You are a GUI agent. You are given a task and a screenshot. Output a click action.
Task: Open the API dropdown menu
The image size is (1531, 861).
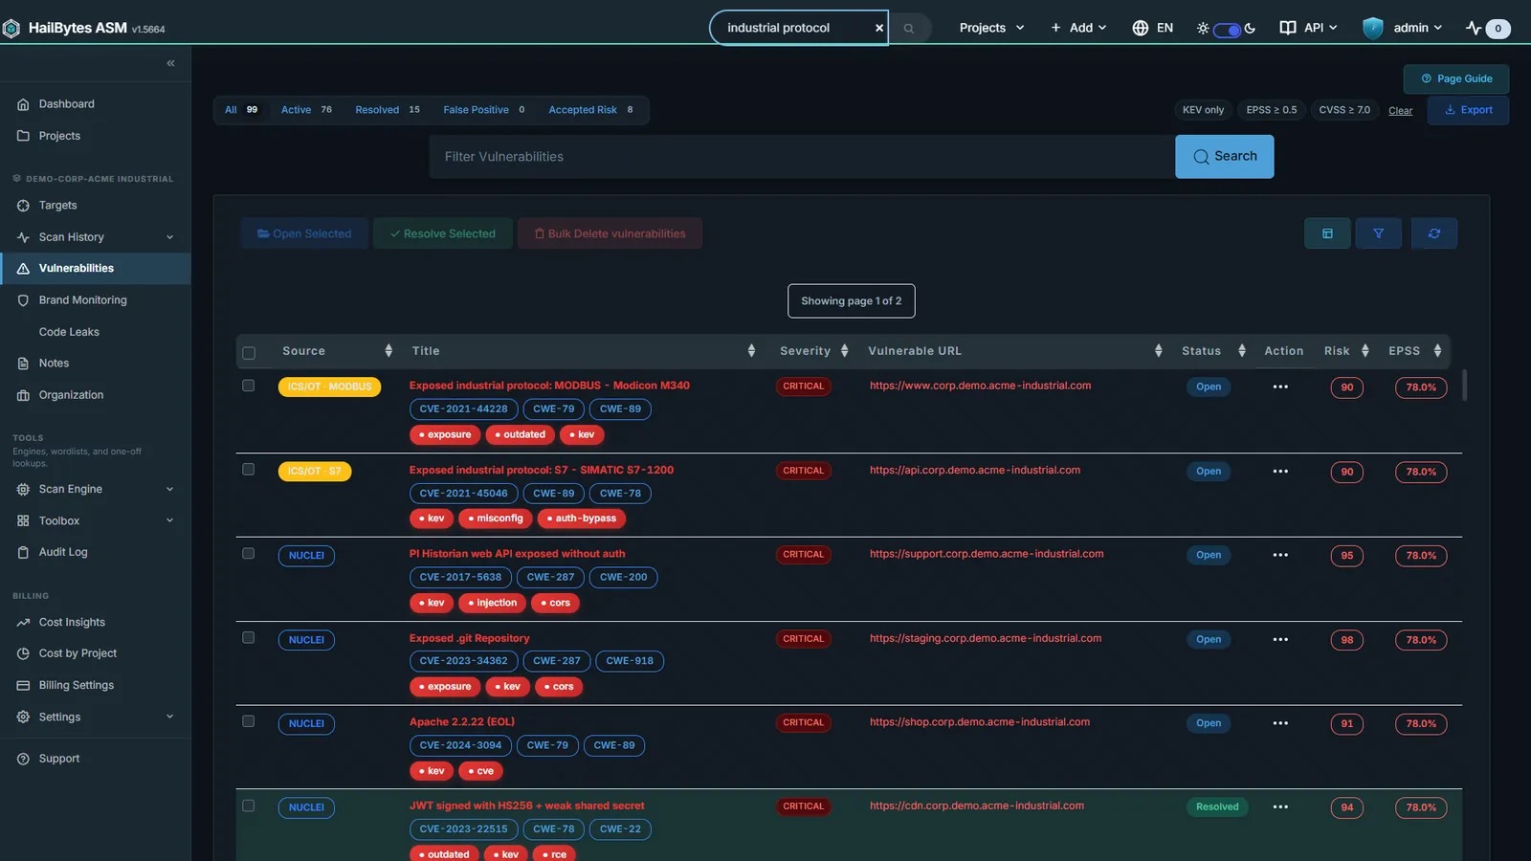click(x=1309, y=28)
